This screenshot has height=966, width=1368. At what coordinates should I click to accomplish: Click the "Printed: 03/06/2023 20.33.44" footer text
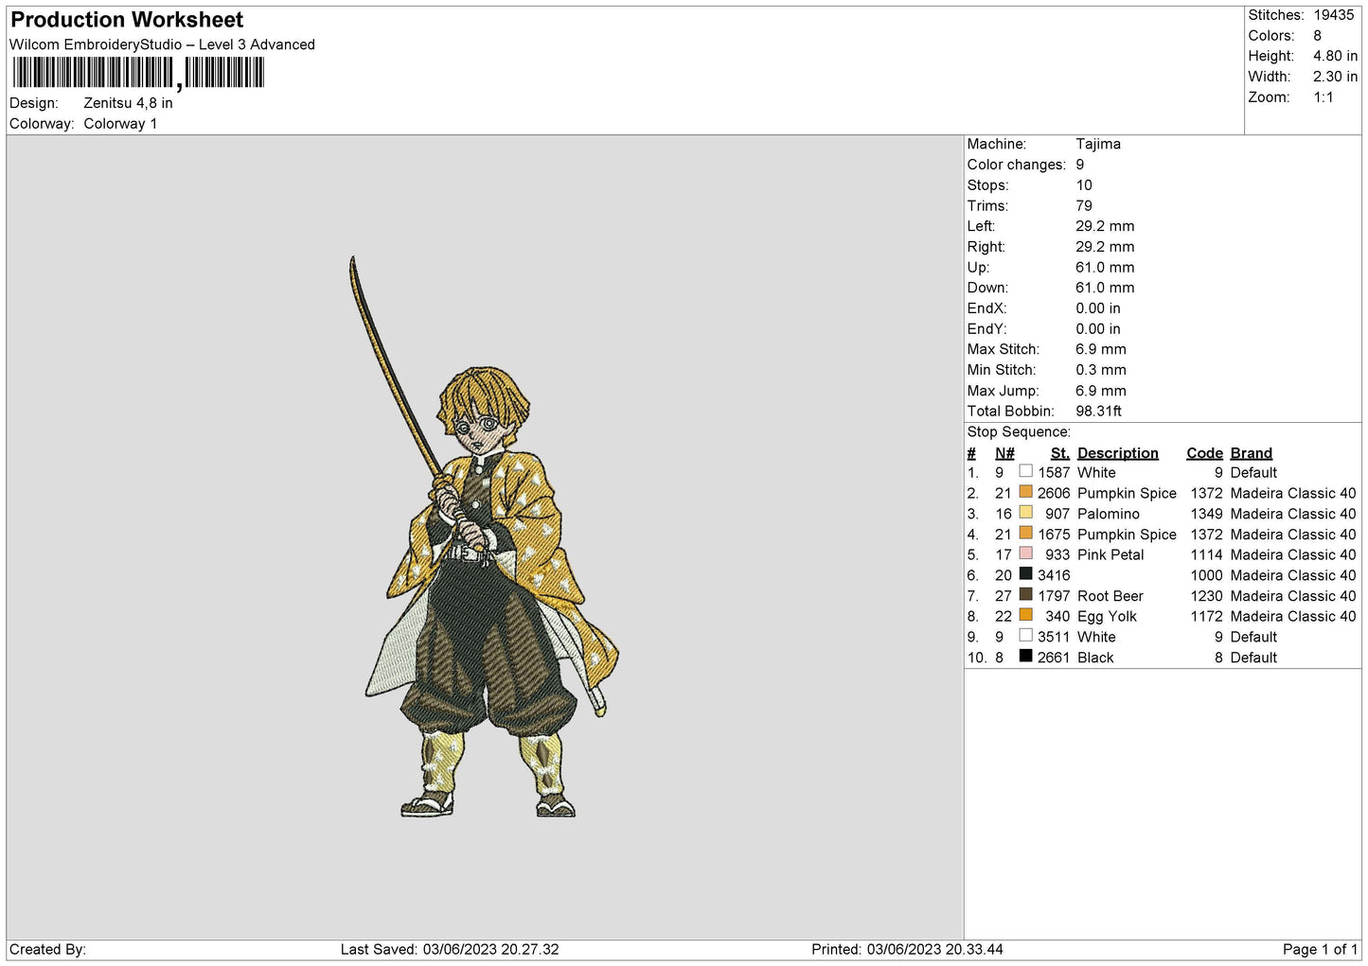[x=907, y=949]
